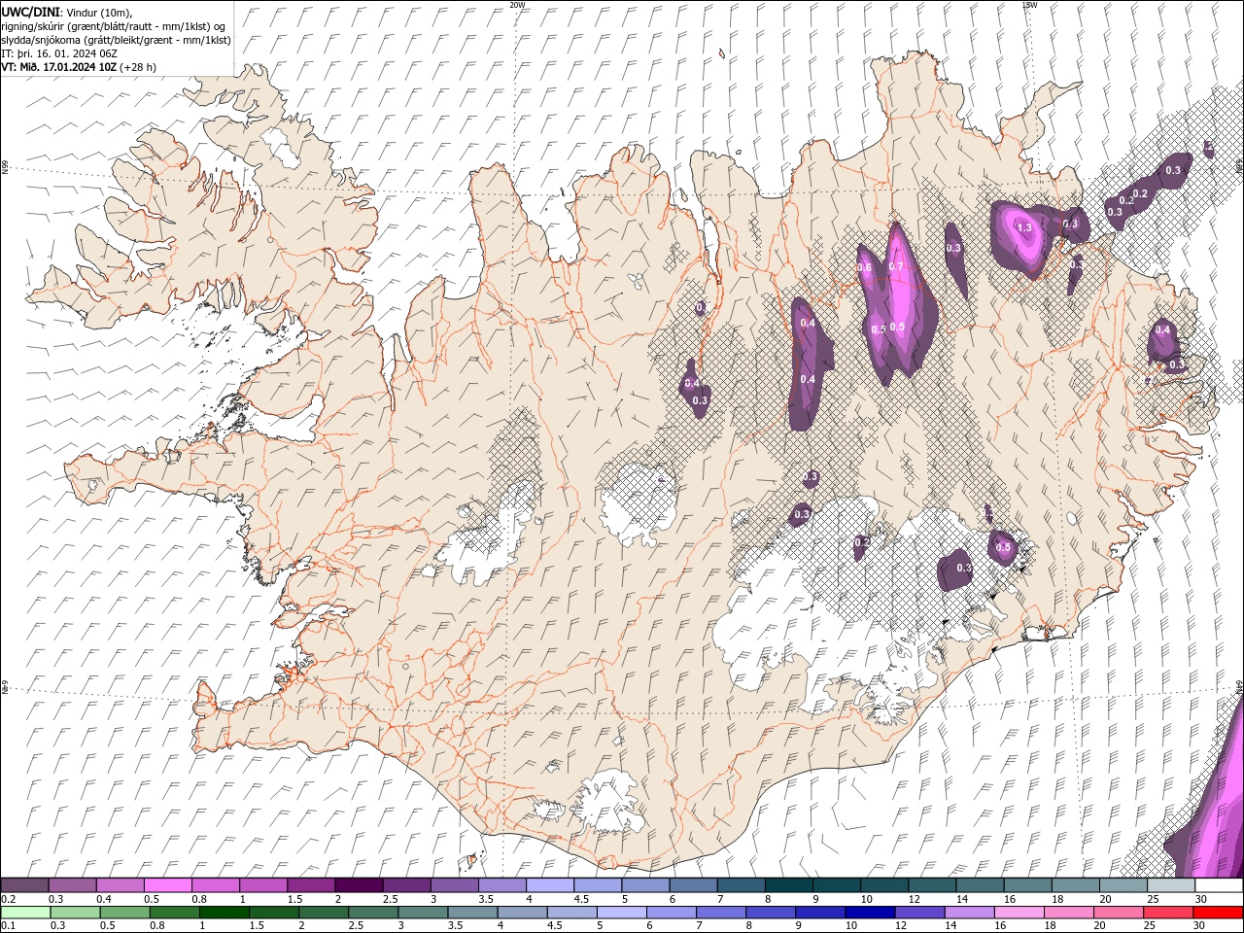1244x933 pixels.
Task: Pick the dark green 1–1.5 swatch, bottom scale
Action: pyautogui.click(x=224, y=913)
